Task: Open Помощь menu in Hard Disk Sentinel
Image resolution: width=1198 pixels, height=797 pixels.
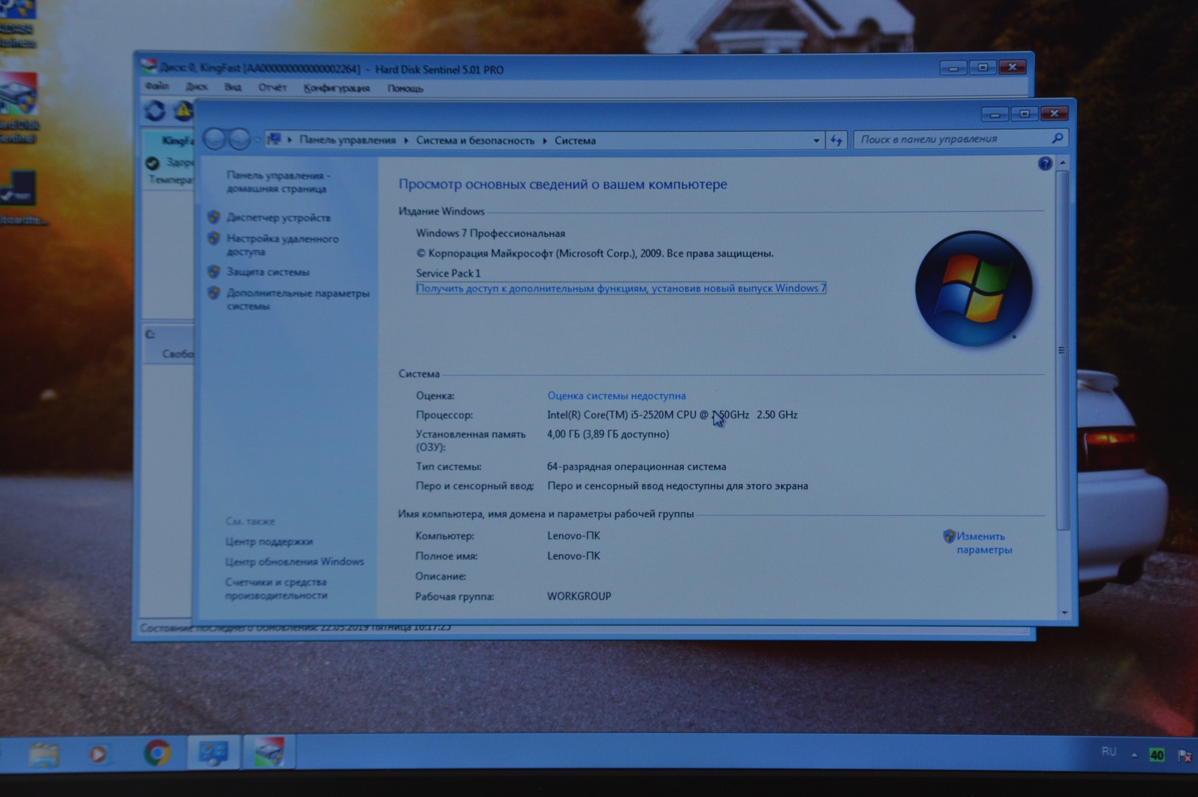Action: click(405, 89)
